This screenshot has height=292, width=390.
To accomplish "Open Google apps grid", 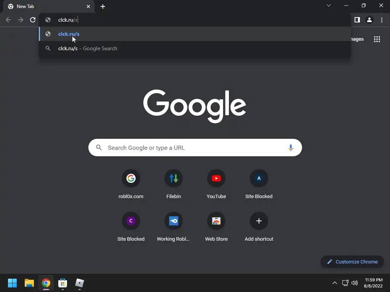I will (x=377, y=39).
